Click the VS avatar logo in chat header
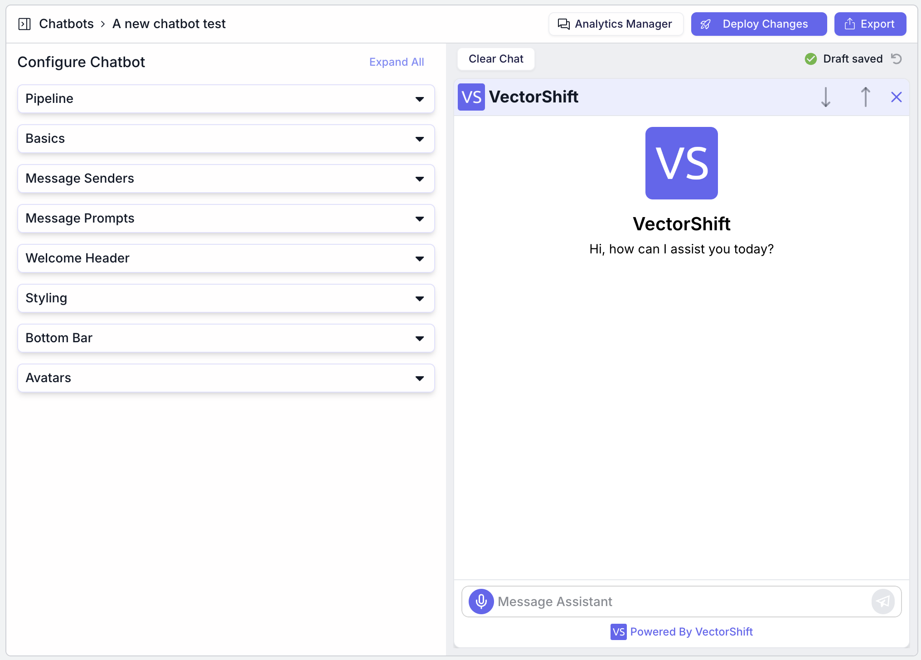This screenshot has width=921, height=660. coord(471,97)
